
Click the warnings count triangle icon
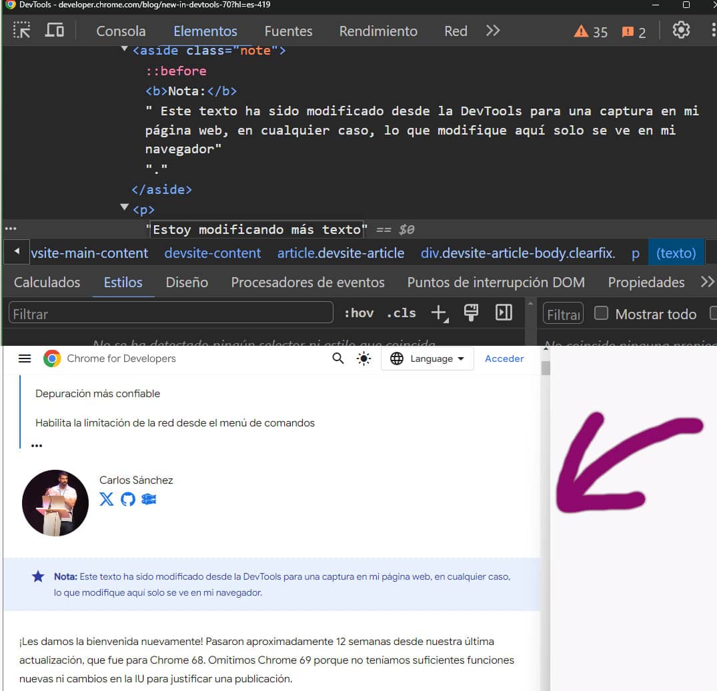click(581, 31)
